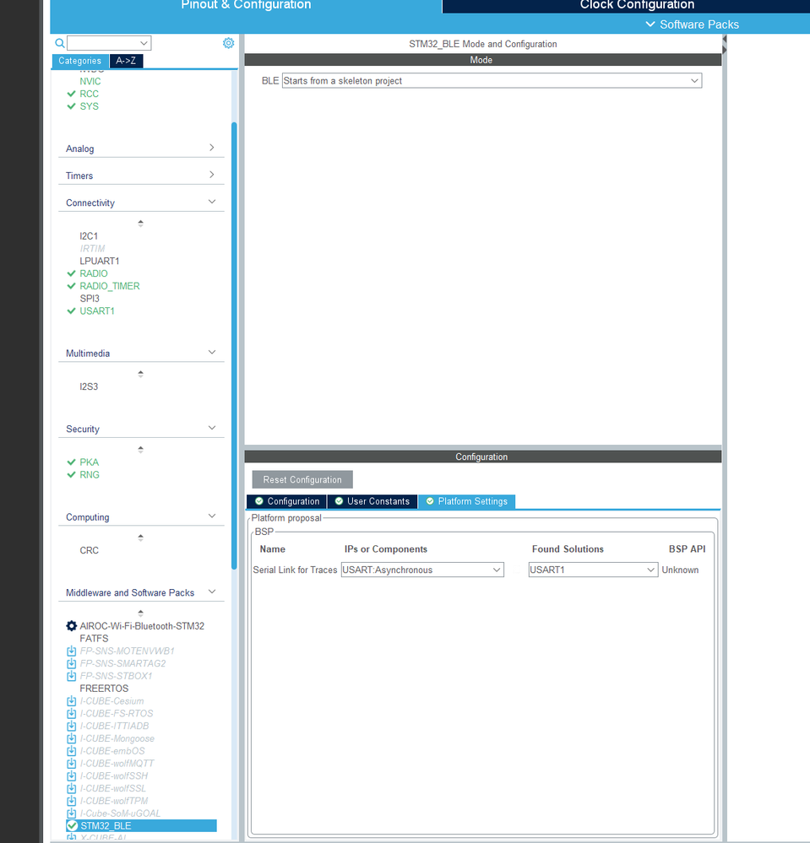This screenshot has height=843, width=810.
Task: Click sort arrows under Middleware and Software Packs
Action: point(140,613)
